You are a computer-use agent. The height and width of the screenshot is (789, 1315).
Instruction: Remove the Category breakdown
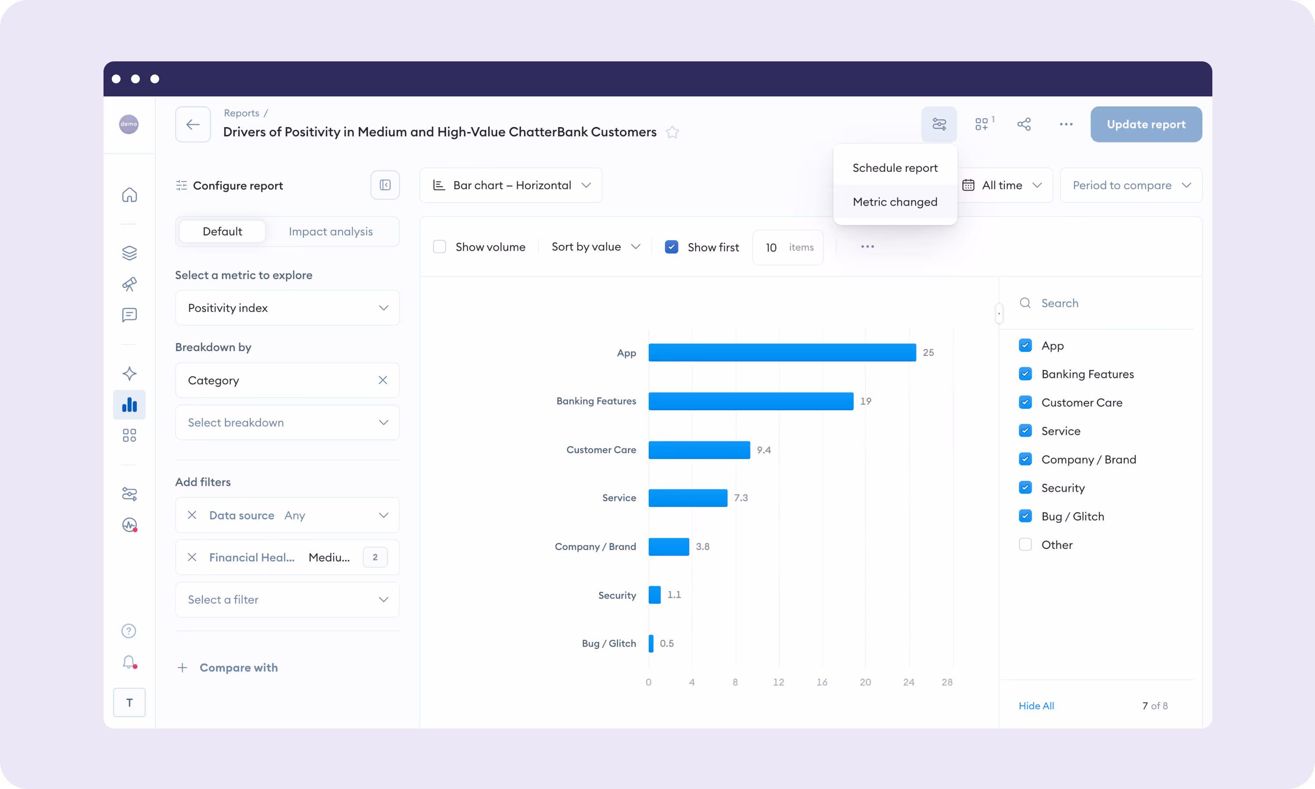tap(382, 380)
